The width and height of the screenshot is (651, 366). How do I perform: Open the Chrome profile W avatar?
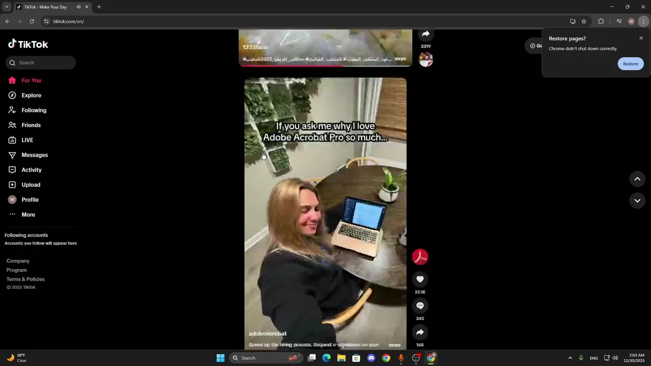pyautogui.click(x=631, y=21)
